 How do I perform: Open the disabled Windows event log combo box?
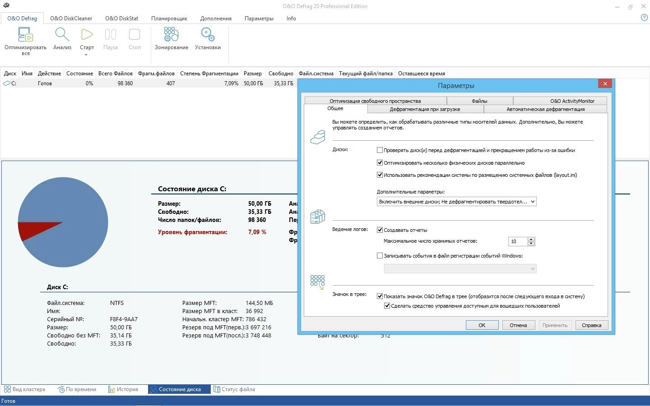(460, 269)
